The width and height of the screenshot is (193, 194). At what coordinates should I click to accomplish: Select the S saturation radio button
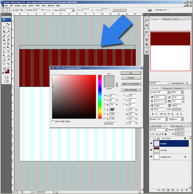[105, 100]
